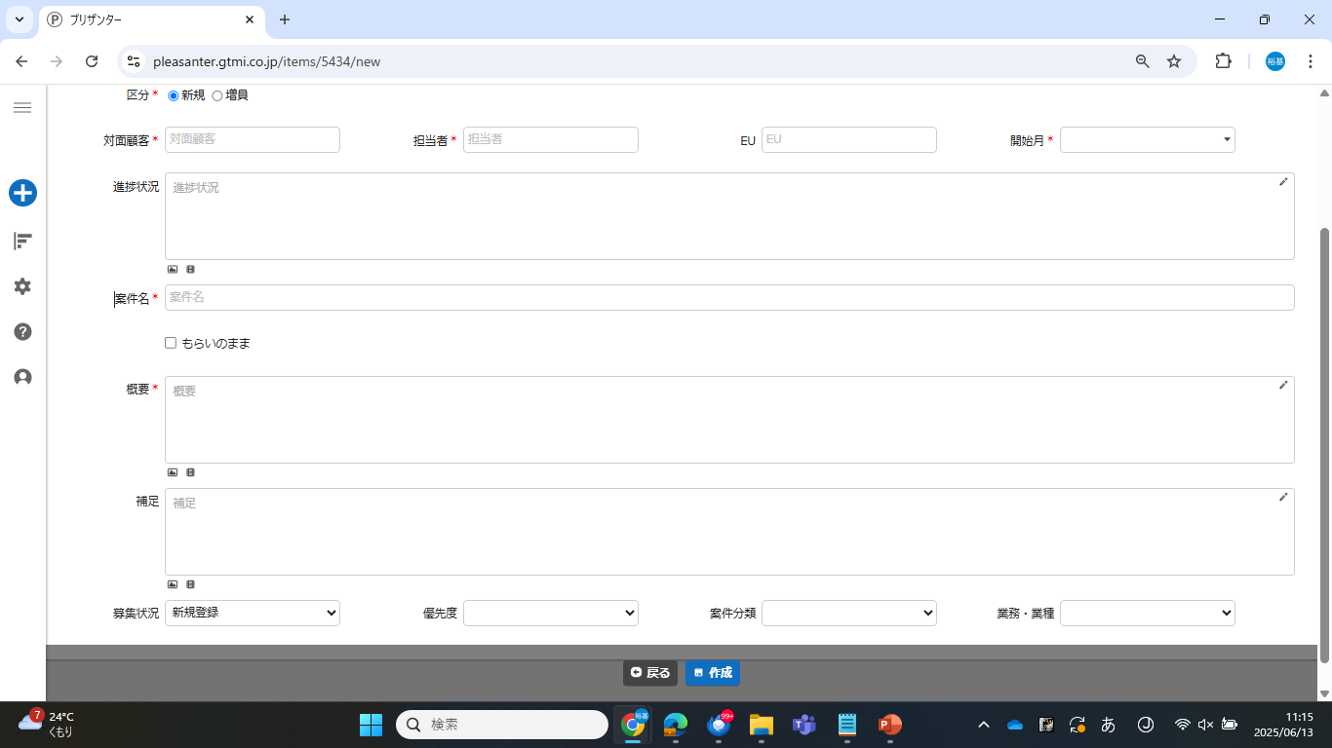Select the 新規 radio button
This screenshot has height=748, width=1332.
[174, 95]
